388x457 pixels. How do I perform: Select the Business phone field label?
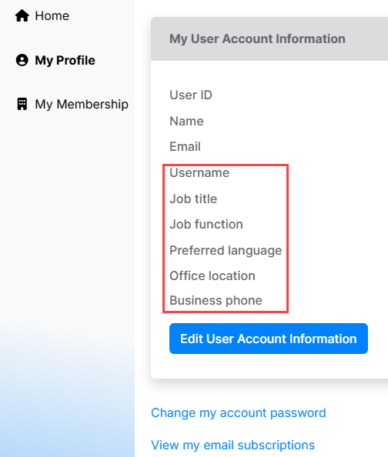(216, 301)
